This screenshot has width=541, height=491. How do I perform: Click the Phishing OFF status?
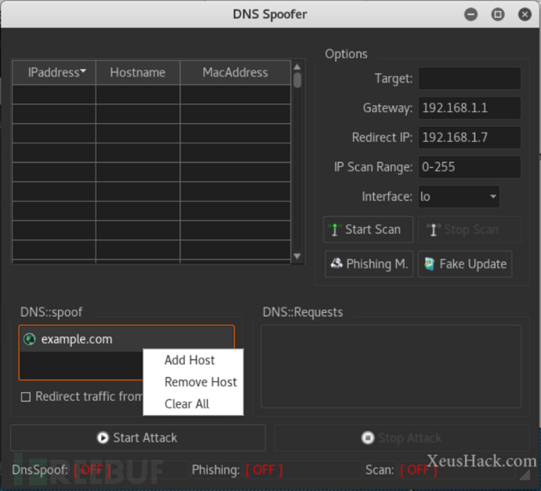(x=264, y=470)
